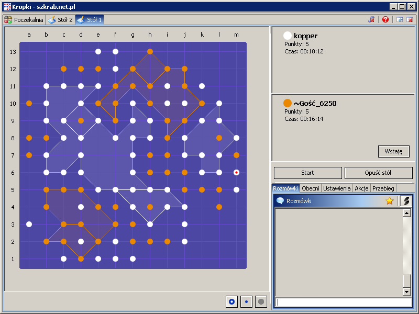
Task: Select the Stół 1 tab
Action: click(90, 20)
